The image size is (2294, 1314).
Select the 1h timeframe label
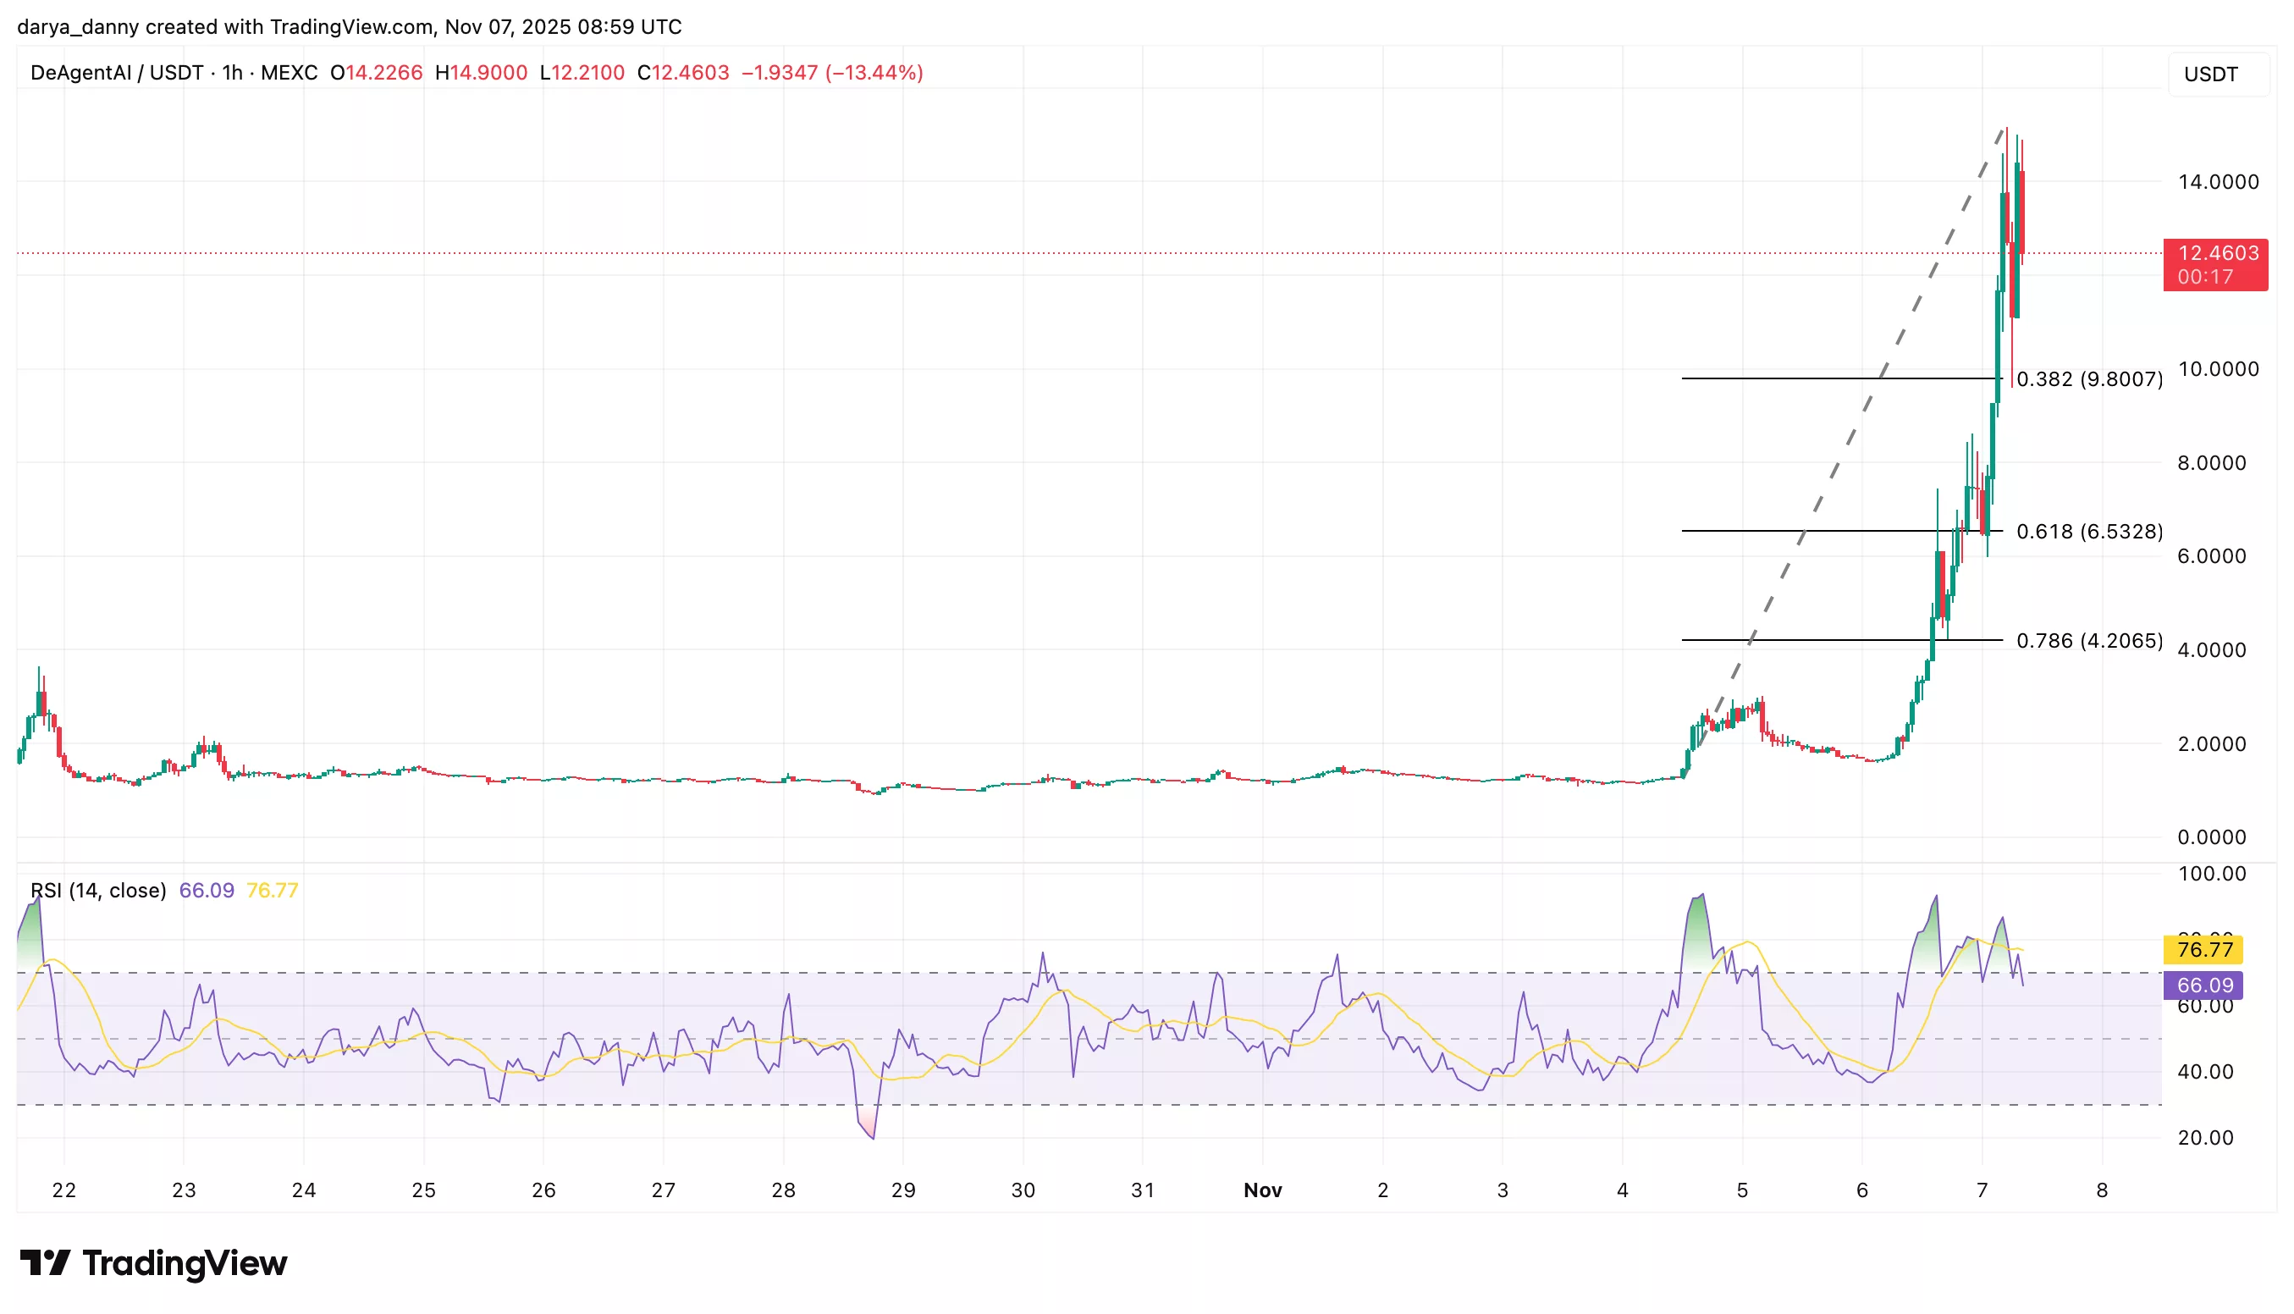[x=233, y=73]
